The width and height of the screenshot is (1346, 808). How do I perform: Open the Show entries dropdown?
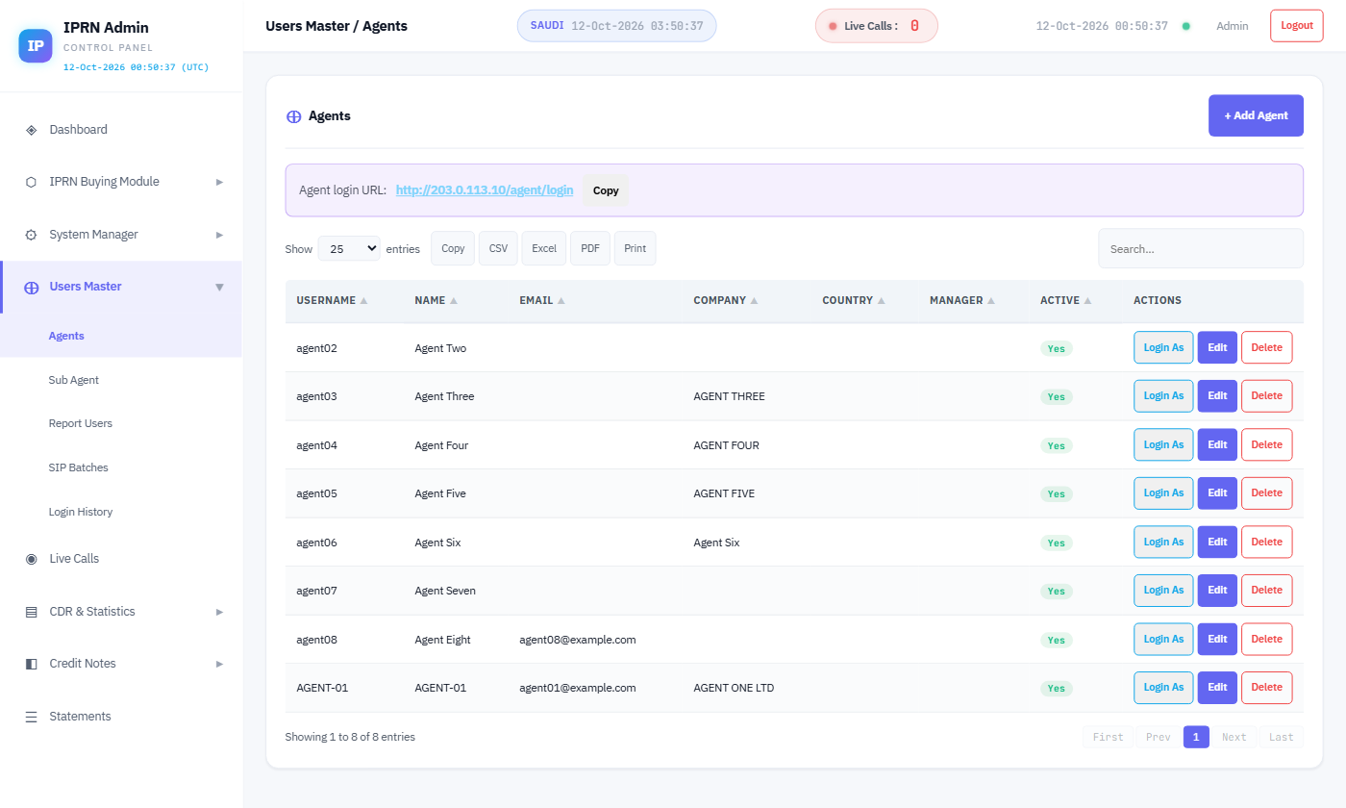349,248
